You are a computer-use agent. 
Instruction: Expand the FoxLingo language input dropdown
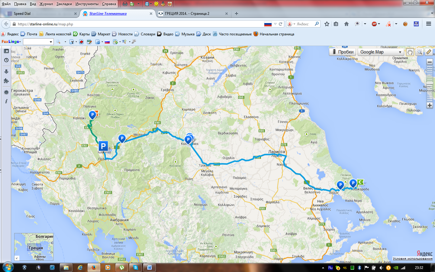point(51,42)
